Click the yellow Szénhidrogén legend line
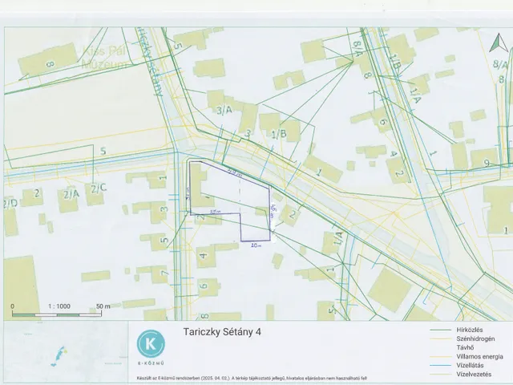 [x=441, y=339]
